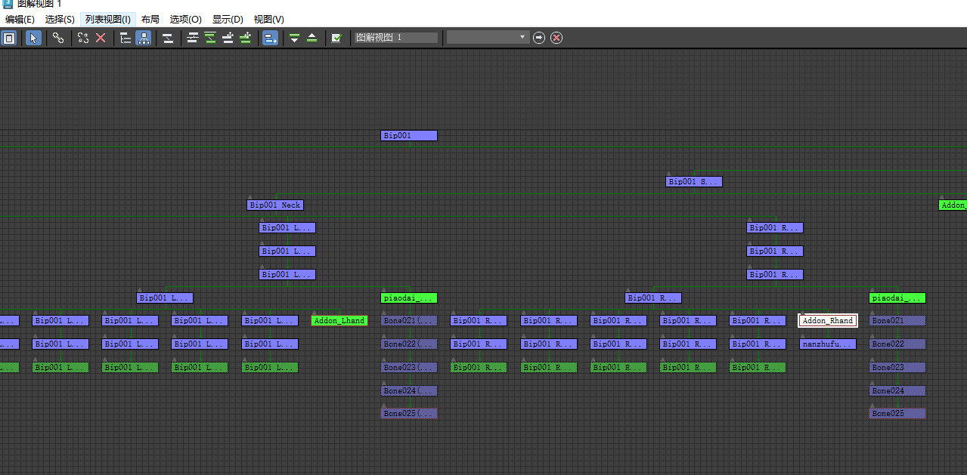Enable References Mode layout
Screen dimensions: 967x475
click(x=143, y=38)
